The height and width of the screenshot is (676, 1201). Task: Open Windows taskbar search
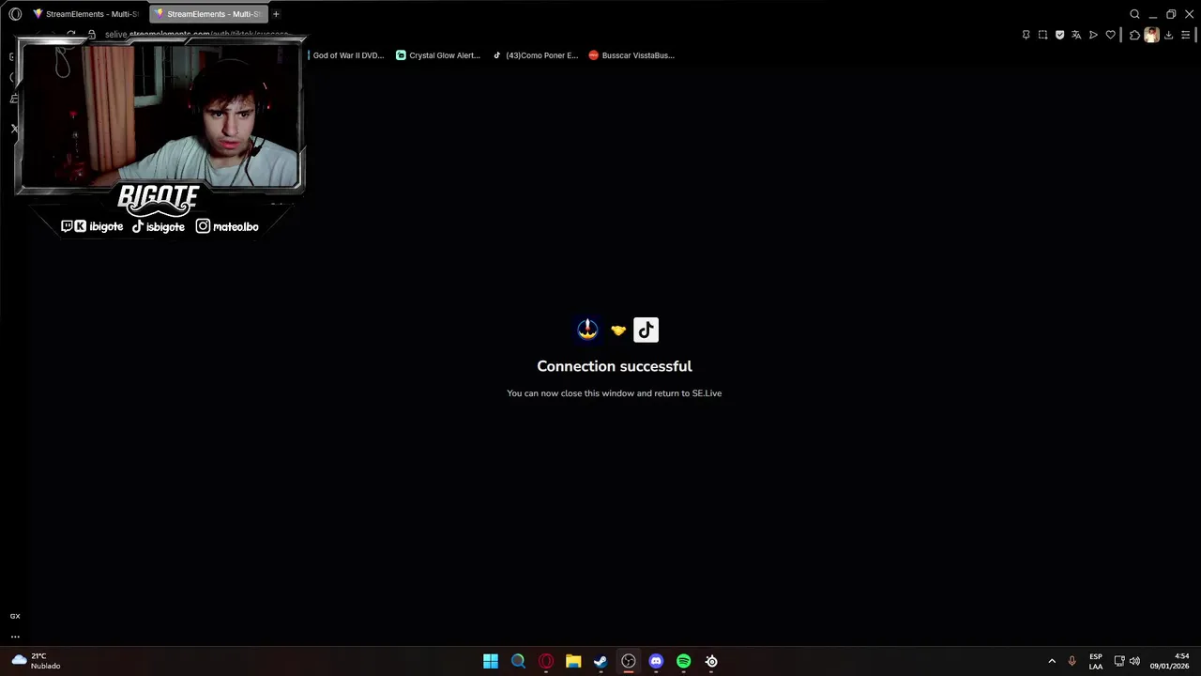(x=518, y=661)
